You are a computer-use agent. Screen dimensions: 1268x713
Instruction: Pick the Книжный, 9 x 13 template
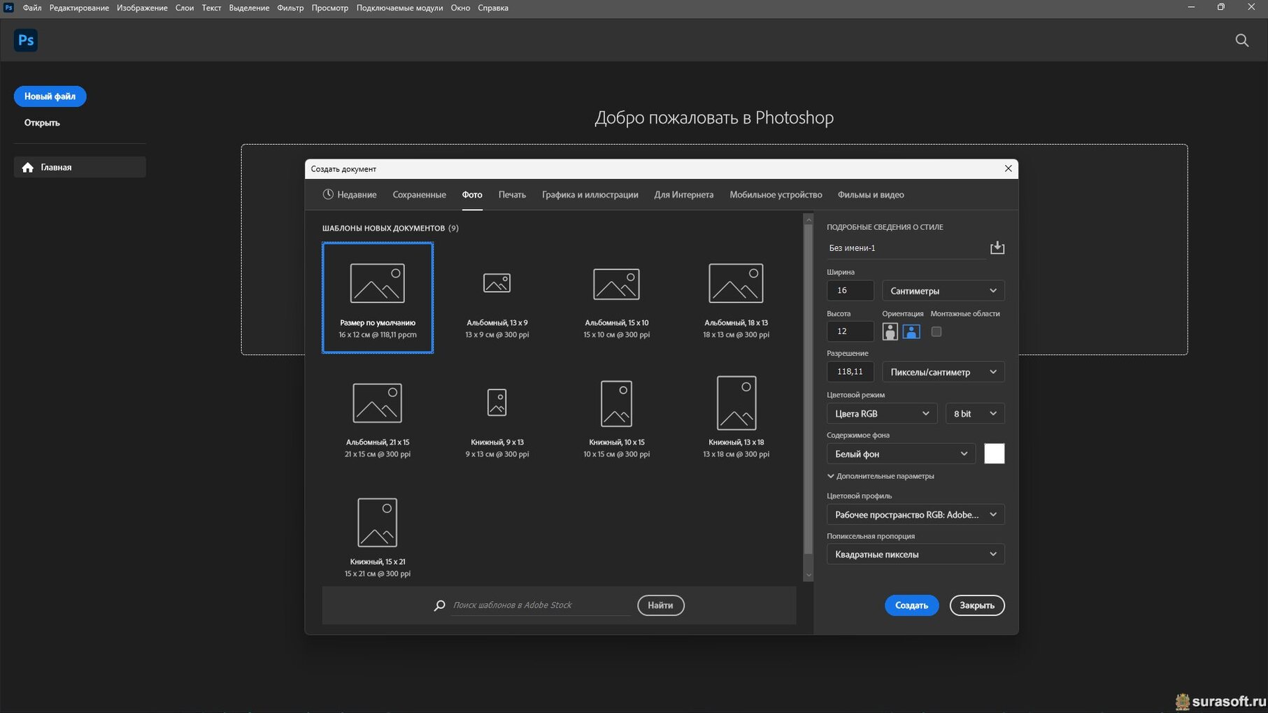497,417
